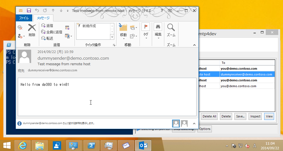Click the sender avatar picture

coord(24,56)
